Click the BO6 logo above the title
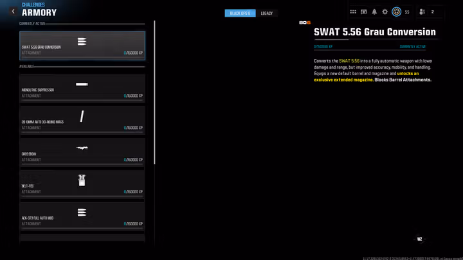463x260 pixels. (305, 22)
